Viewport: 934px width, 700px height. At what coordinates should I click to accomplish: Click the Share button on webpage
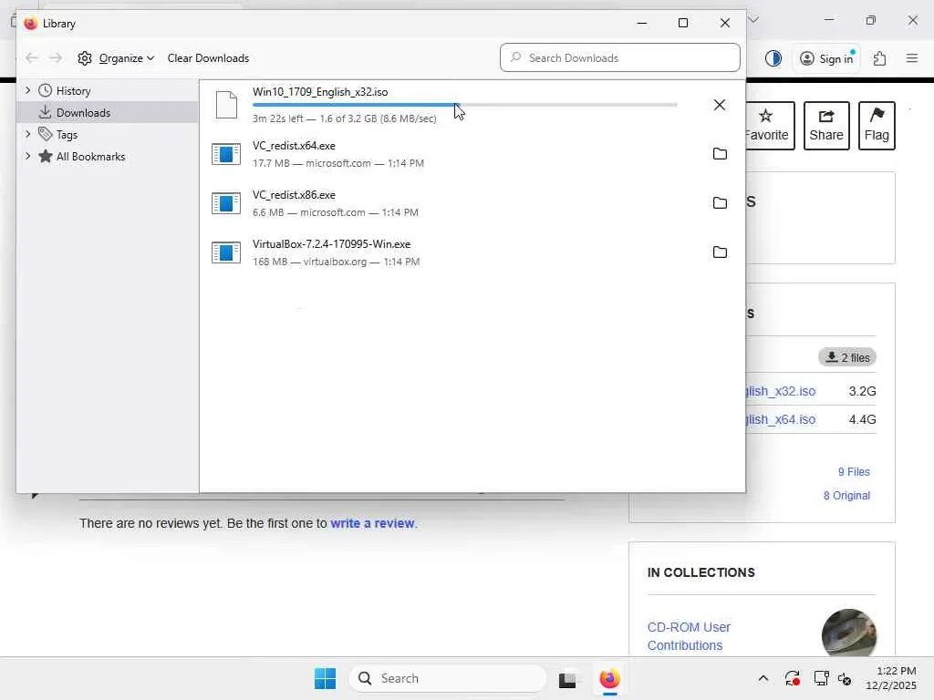(x=826, y=126)
